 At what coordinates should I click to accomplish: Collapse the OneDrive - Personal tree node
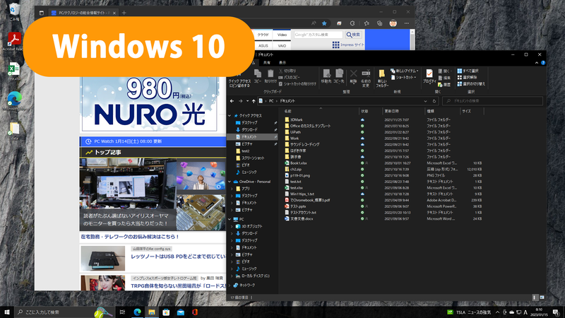[230, 182]
